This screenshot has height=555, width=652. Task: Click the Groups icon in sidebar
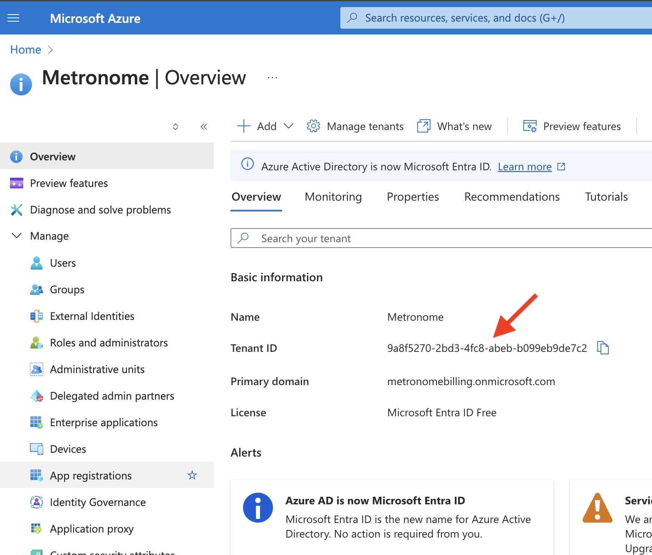click(x=37, y=290)
